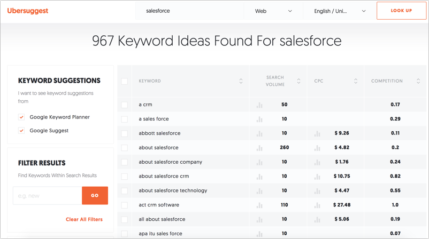
Task: Uncheck Google Suggest source
Action: (x=21, y=130)
